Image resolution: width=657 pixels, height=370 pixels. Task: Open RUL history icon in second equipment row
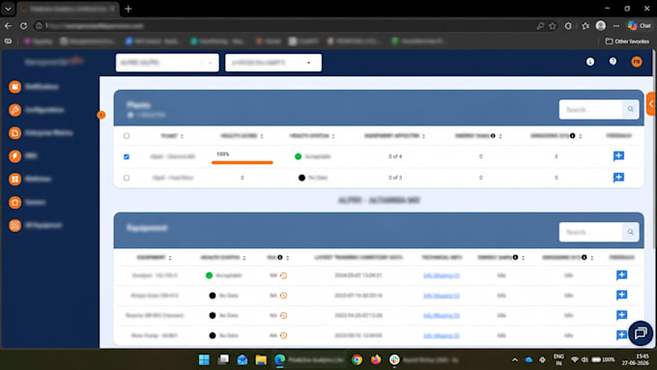click(x=283, y=296)
